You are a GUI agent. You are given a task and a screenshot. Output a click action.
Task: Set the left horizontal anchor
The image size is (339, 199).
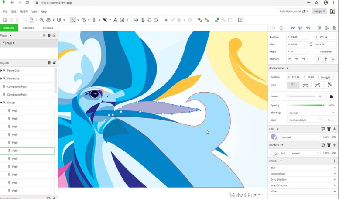click(x=290, y=59)
